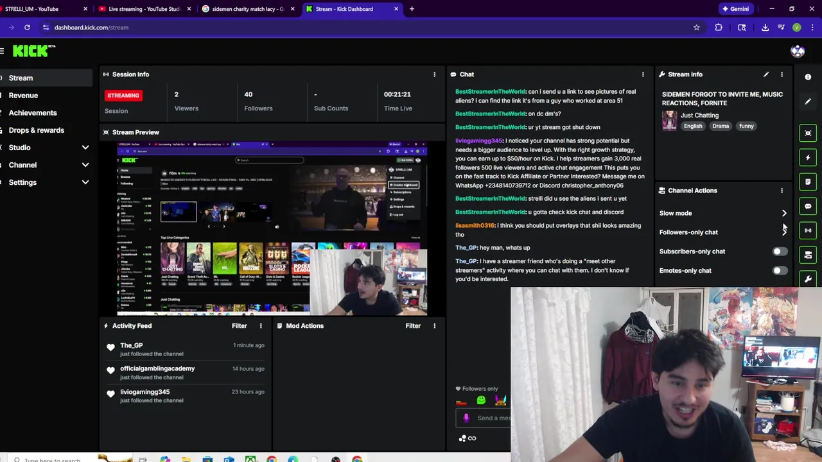
Task: Toggle the lightning activity widget icon in sidebar
Action: click(x=808, y=157)
